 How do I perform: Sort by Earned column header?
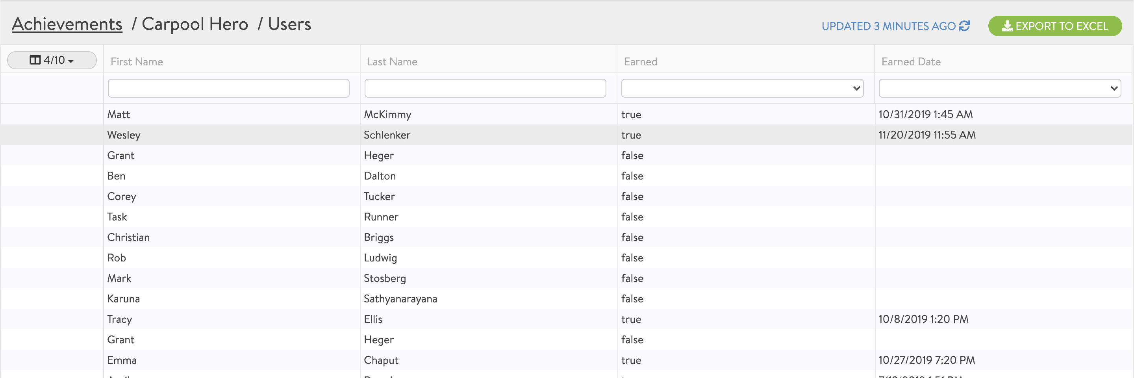(x=641, y=61)
